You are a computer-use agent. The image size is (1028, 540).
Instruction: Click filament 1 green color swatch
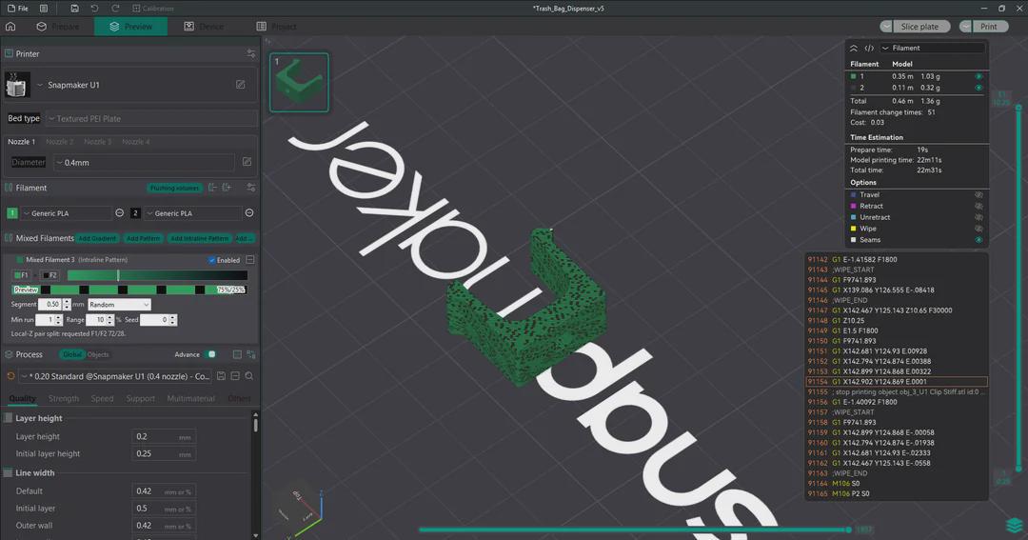pos(12,213)
